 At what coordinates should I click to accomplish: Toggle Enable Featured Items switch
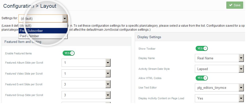68,53
